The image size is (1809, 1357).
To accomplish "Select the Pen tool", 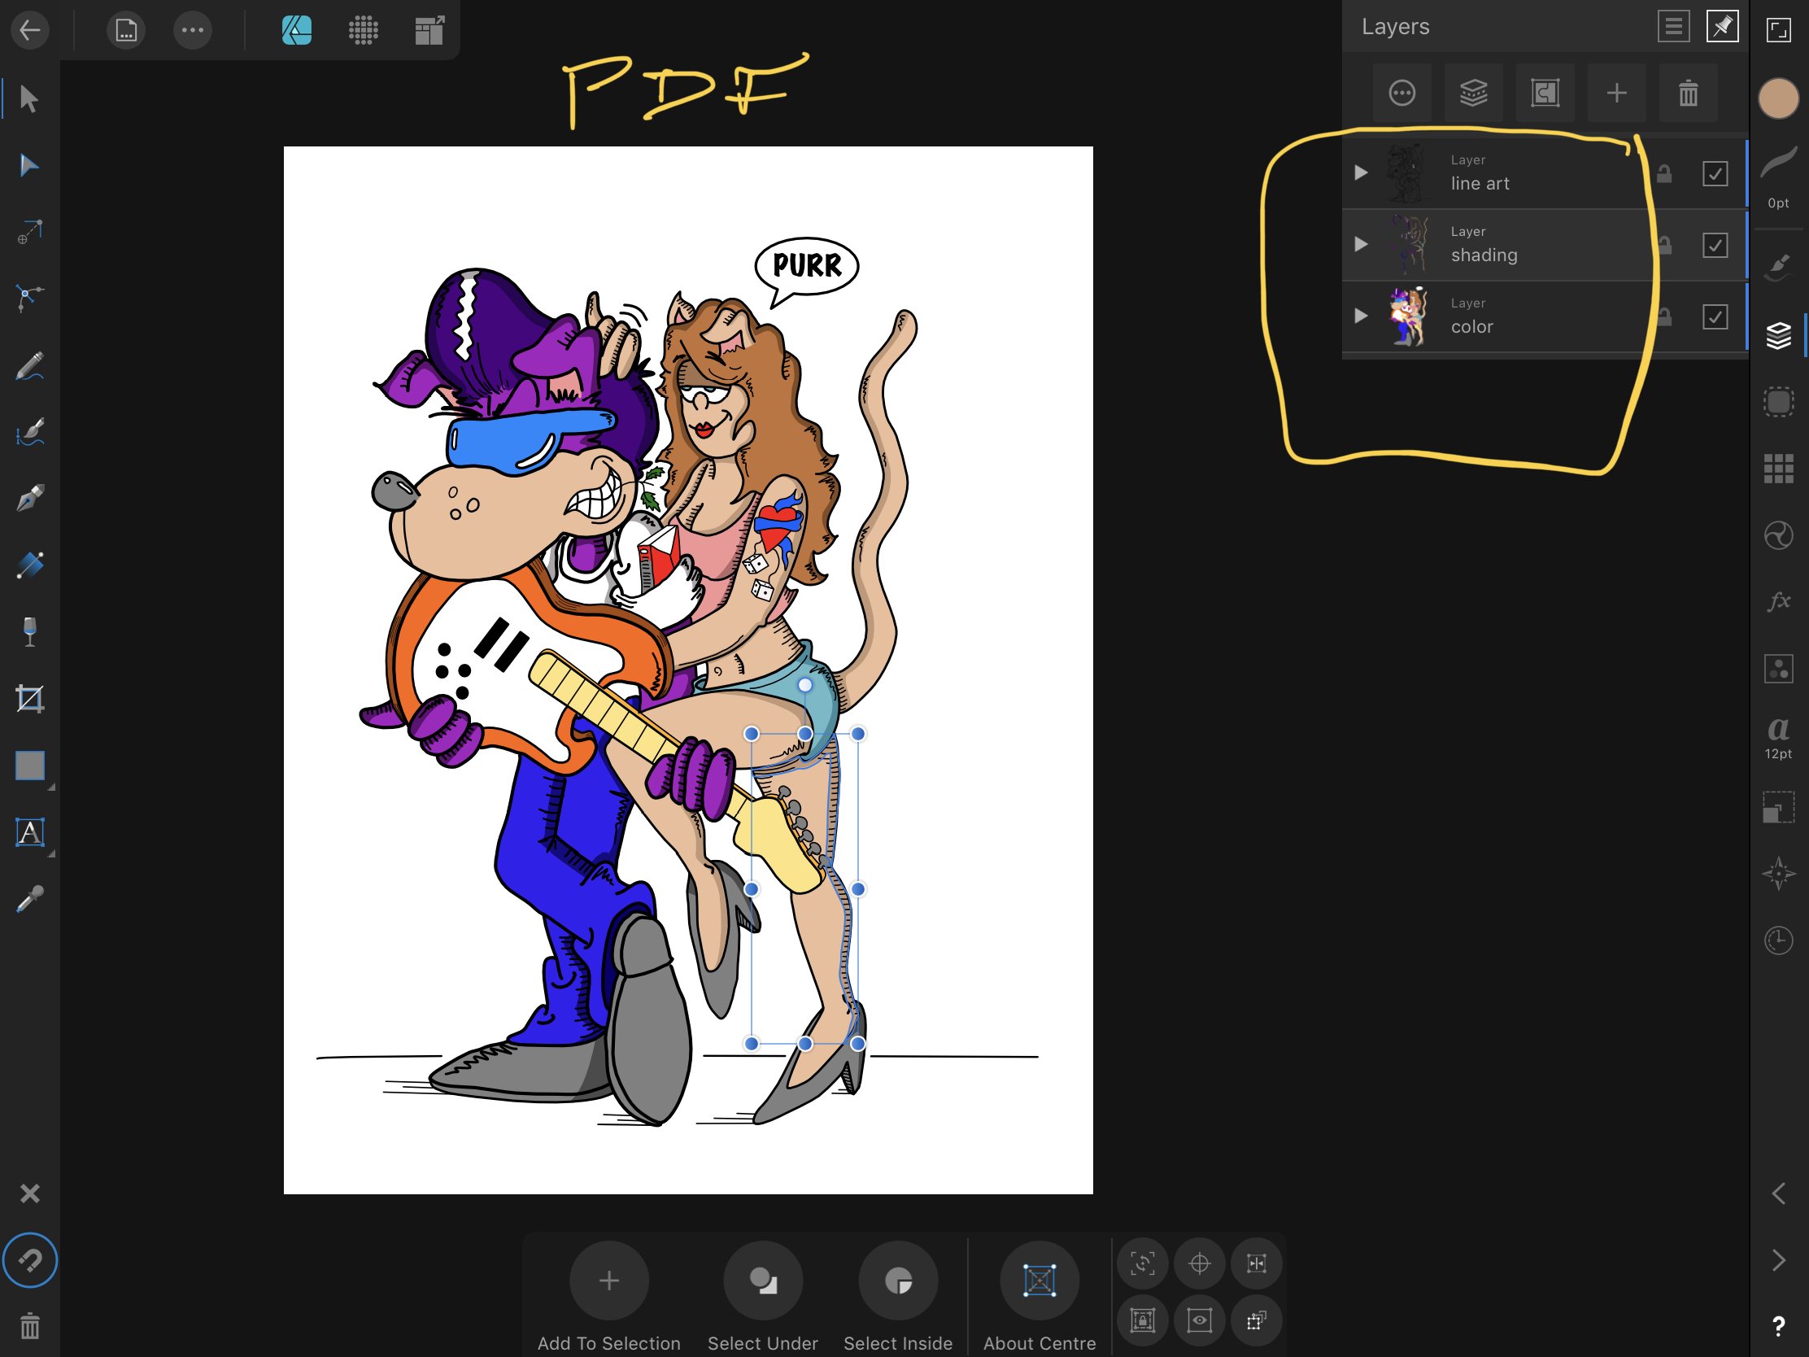I will [29, 498].
